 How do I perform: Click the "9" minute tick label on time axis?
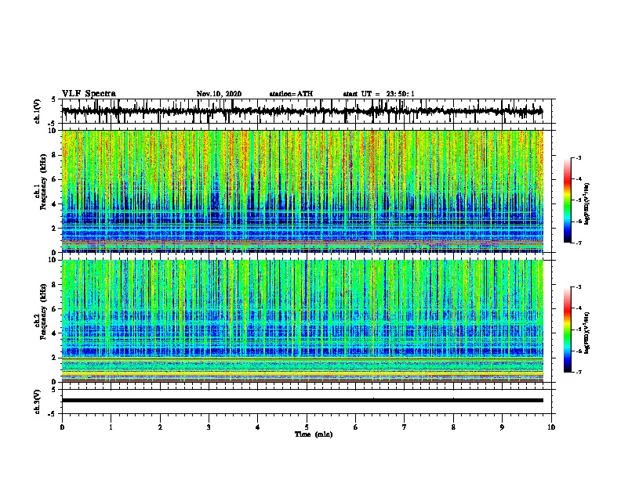502,427
